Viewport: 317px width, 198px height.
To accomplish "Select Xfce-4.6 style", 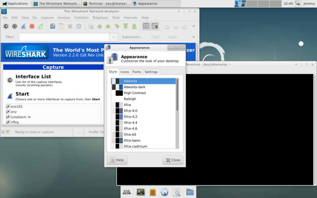I will click(x=143, y=128).
